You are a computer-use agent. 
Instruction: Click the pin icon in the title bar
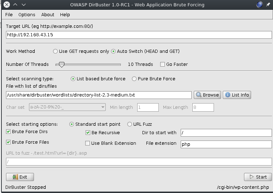click(x=268, y=5)
